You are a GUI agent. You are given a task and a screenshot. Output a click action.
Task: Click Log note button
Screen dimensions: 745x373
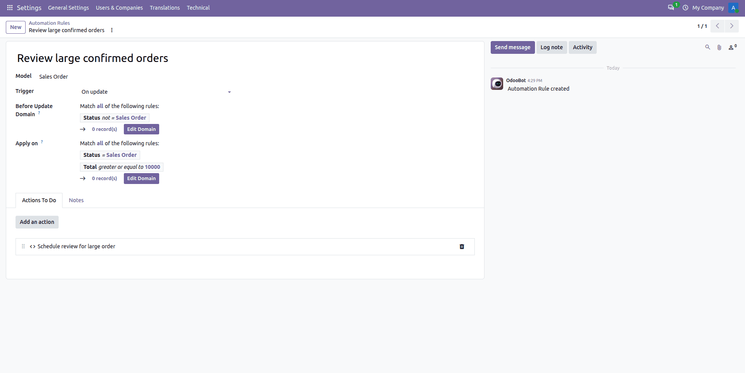click(552, 47)
